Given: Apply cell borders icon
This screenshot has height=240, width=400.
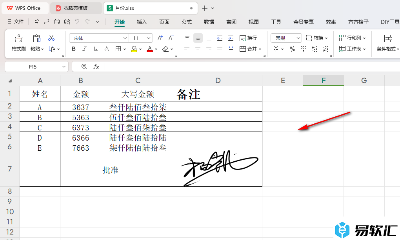Looking at the screenshot, I should tap(118, 49).
